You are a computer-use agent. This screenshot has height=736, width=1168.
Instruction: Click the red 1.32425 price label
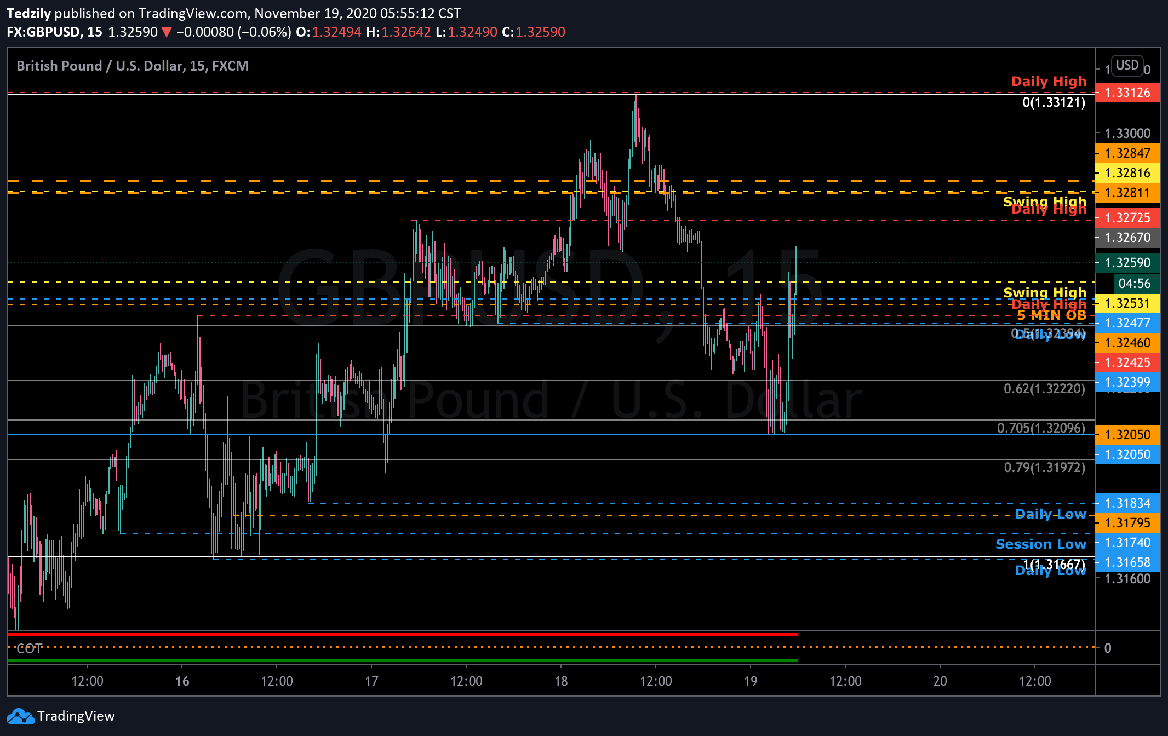pos(1127,363)
